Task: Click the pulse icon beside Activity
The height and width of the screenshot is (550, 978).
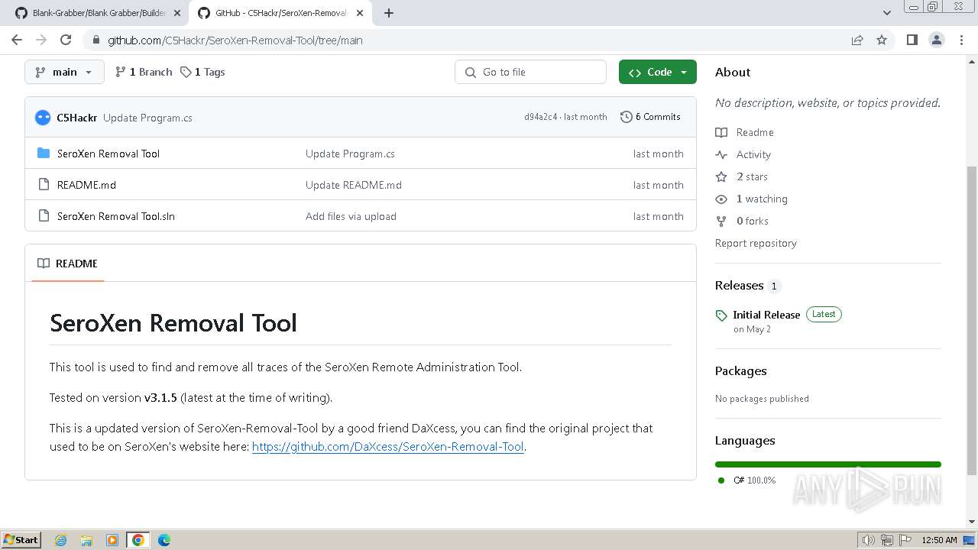Action: click(721, 154)
